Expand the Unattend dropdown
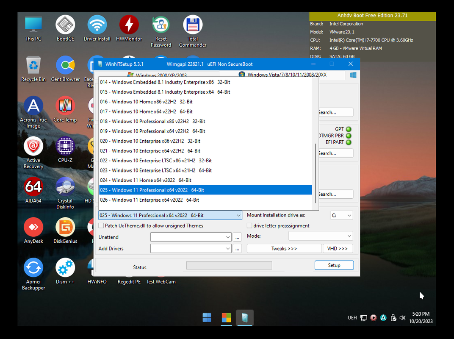The image size is (454, 339). coord(228,237)
